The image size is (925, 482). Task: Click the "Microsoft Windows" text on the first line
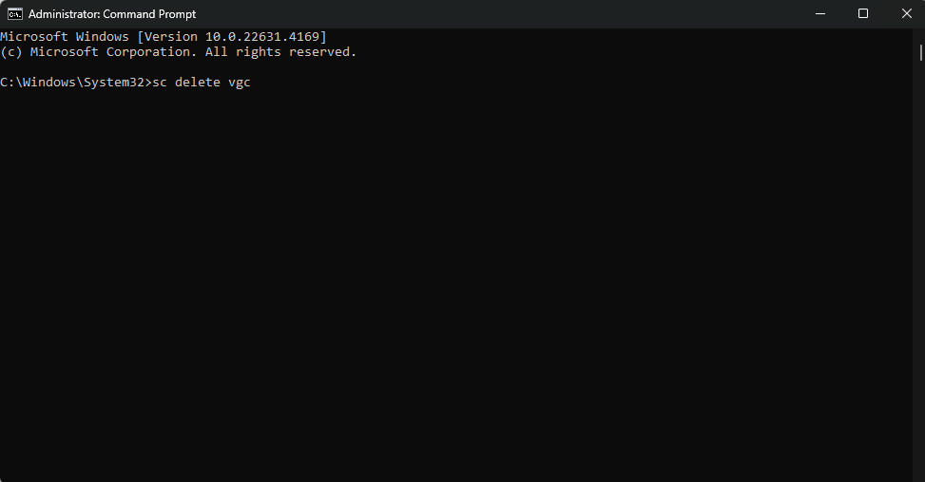point(62,37)
